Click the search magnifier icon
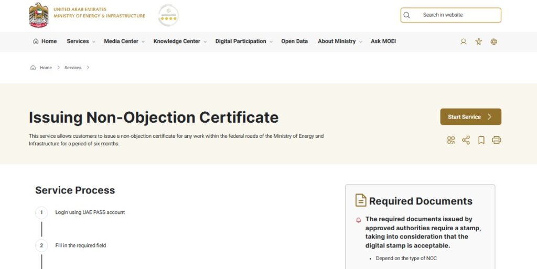Viewport: 537px width, 269px height. [406, 15]
